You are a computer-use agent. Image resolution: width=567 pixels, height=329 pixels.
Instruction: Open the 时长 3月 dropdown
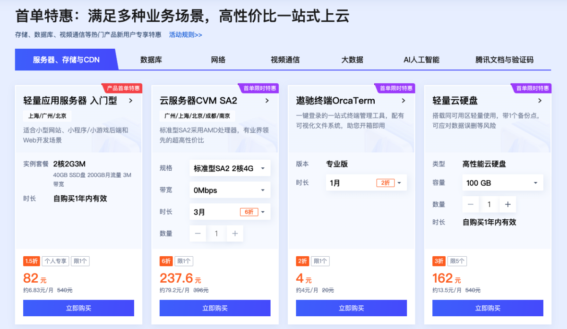(x=230, y=212)
